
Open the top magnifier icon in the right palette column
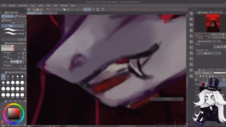tap(191, 13)
